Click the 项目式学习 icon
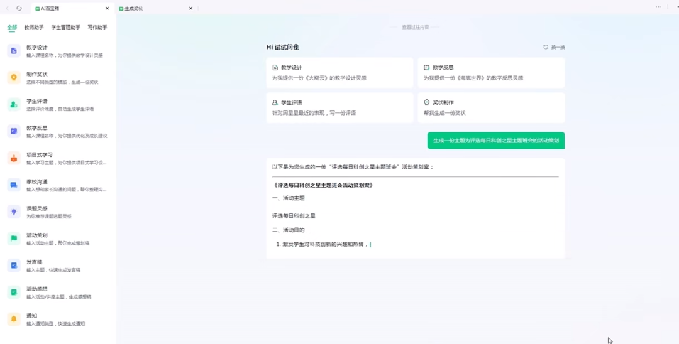The width and height of the screenshot is (679, 344). (13, 158)
